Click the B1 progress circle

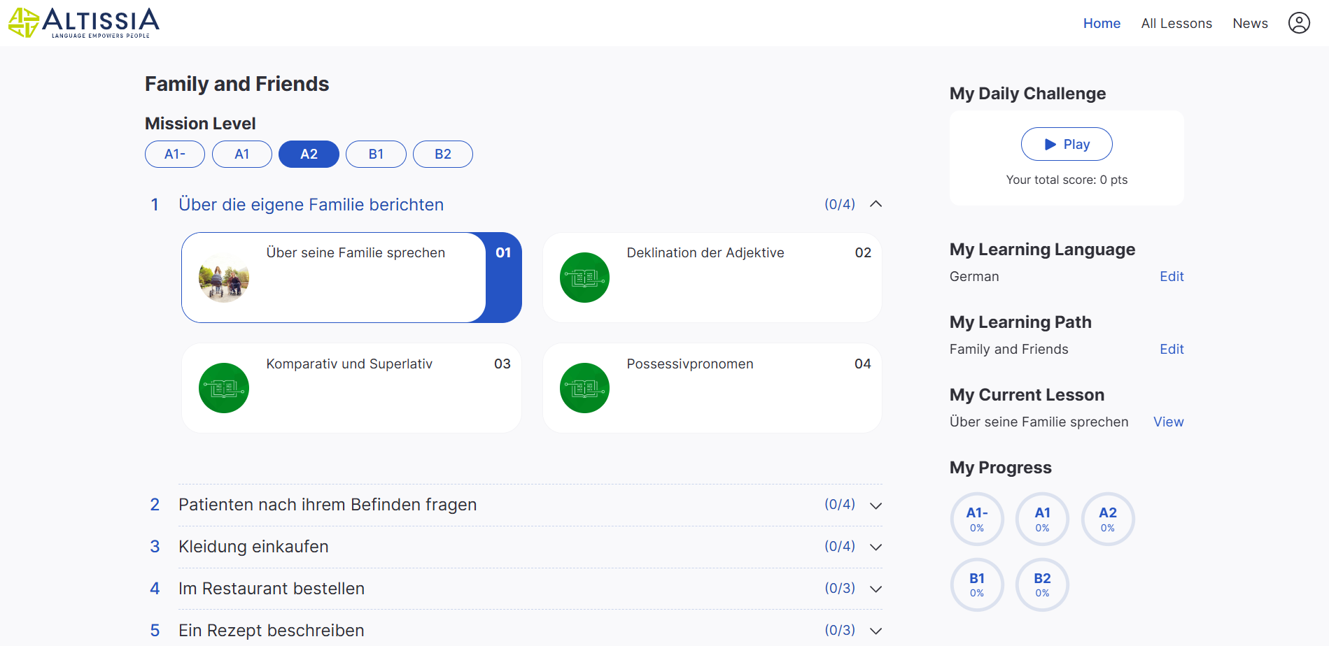click(977, 584)
